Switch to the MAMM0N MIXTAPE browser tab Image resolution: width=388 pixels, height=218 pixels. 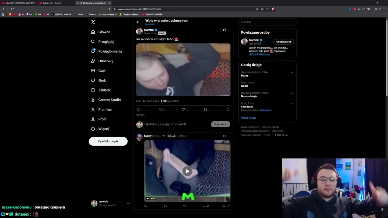[x=19, y=3]
